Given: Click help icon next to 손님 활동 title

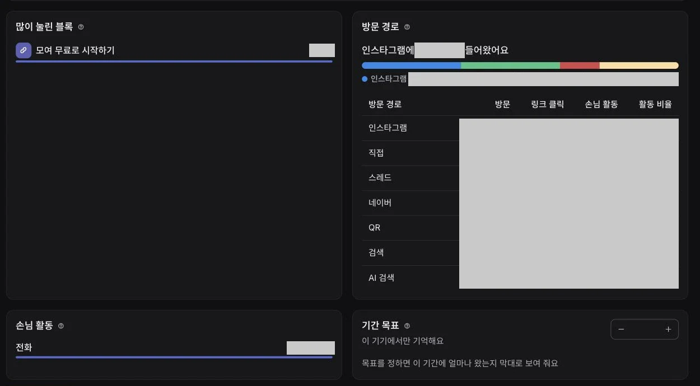Looking at the screenshot, I should tap(61, 326).
